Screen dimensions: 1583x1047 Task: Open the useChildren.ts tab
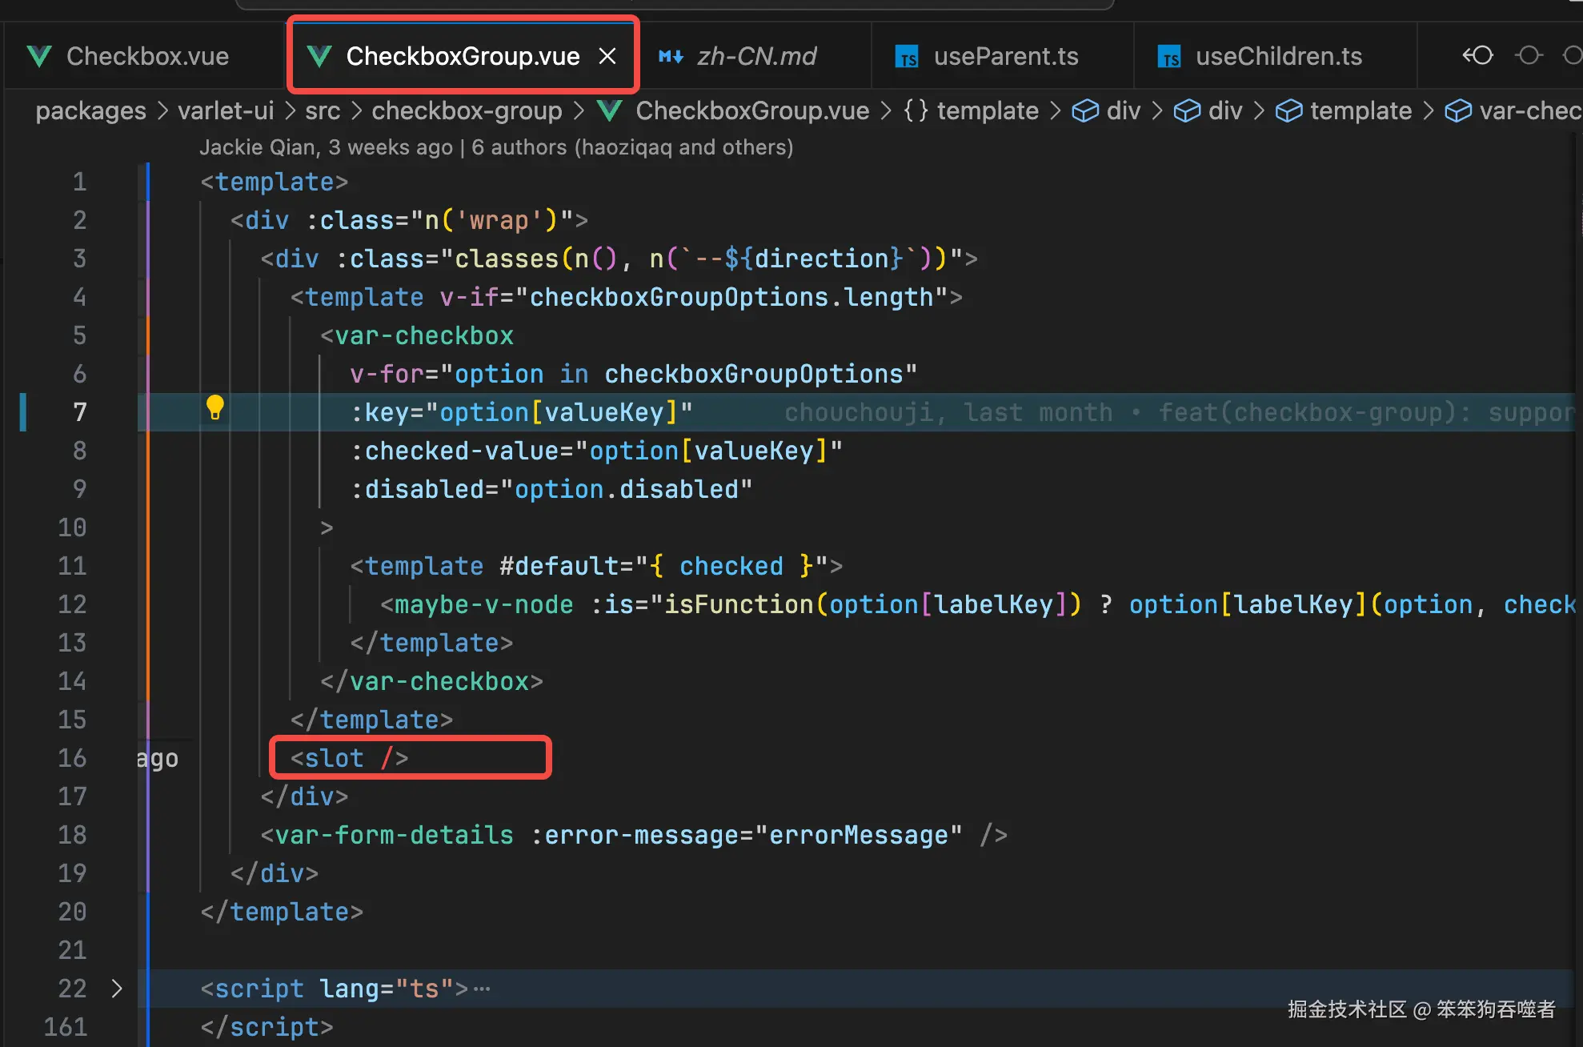pos(1278,56)
